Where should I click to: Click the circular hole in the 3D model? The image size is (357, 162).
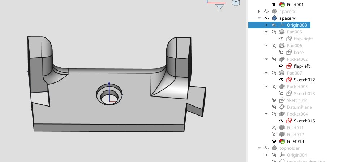coord(109,94)
